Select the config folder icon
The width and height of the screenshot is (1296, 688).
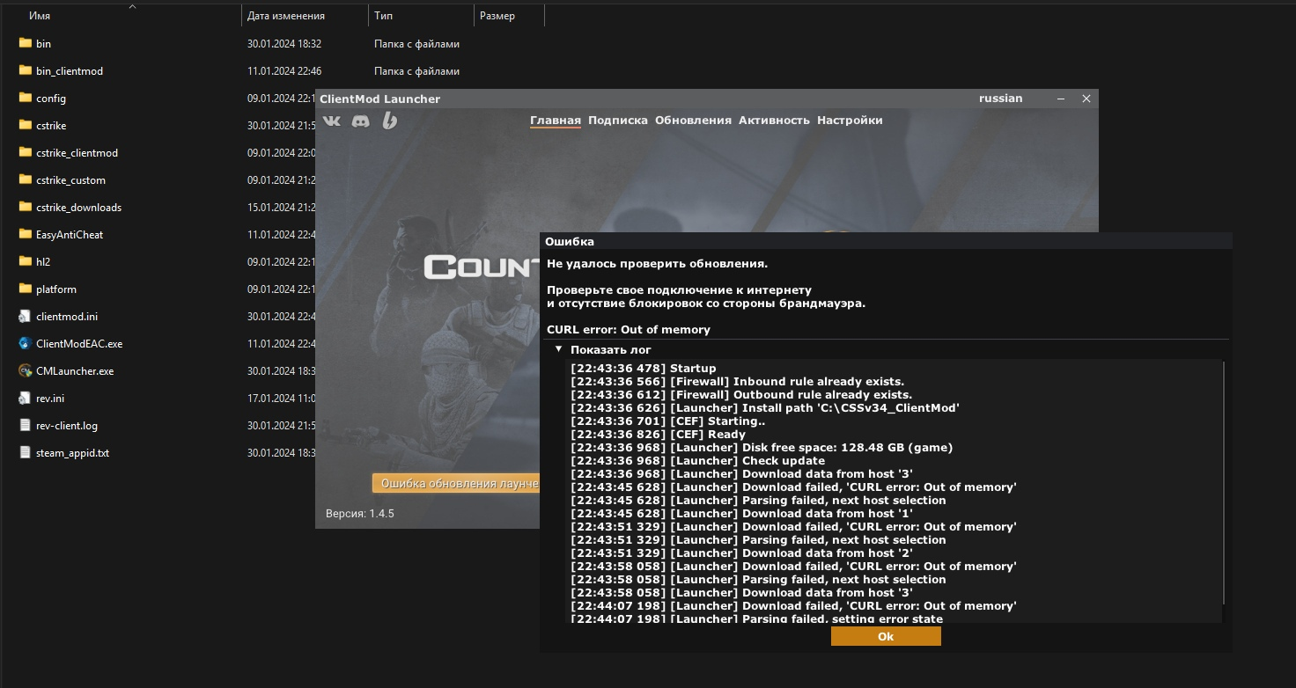point(25,98)
